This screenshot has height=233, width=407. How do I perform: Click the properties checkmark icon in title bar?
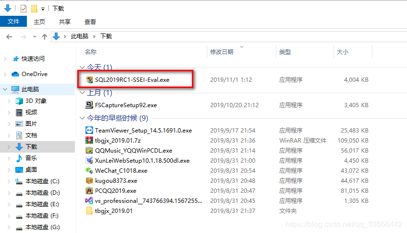point(24,9)
